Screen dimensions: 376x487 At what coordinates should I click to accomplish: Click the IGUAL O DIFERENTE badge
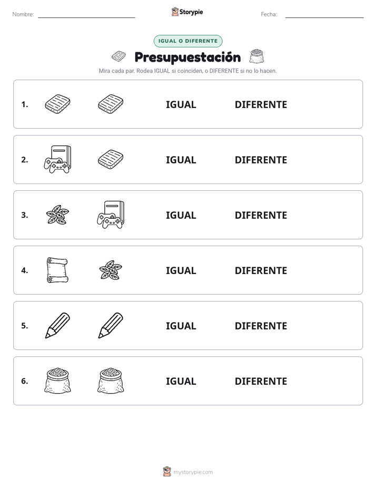click(x=188, y=41)
